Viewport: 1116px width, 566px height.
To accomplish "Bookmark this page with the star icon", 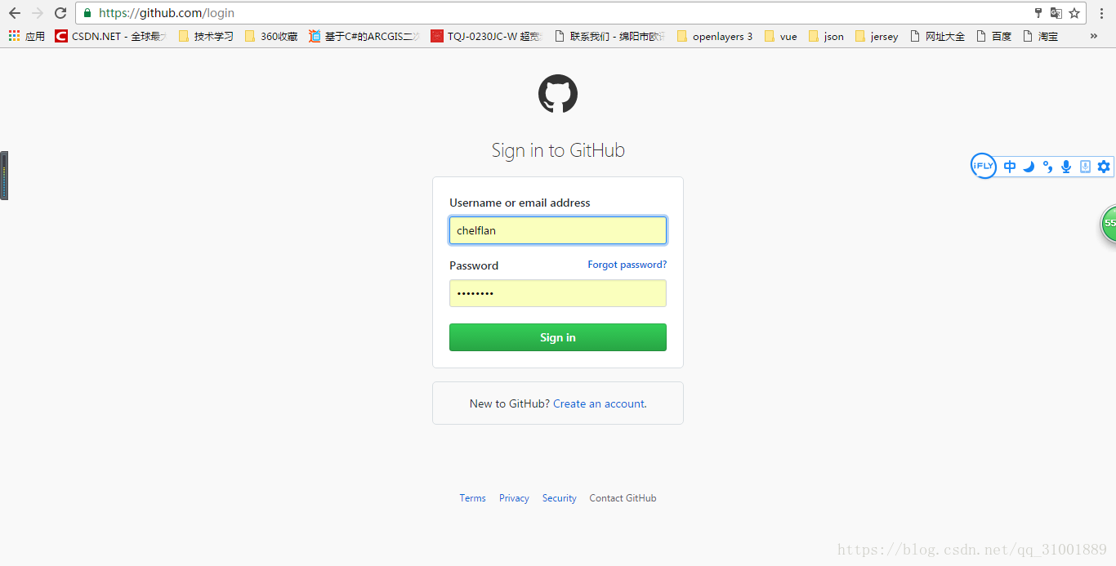I will pos(1074,13).
